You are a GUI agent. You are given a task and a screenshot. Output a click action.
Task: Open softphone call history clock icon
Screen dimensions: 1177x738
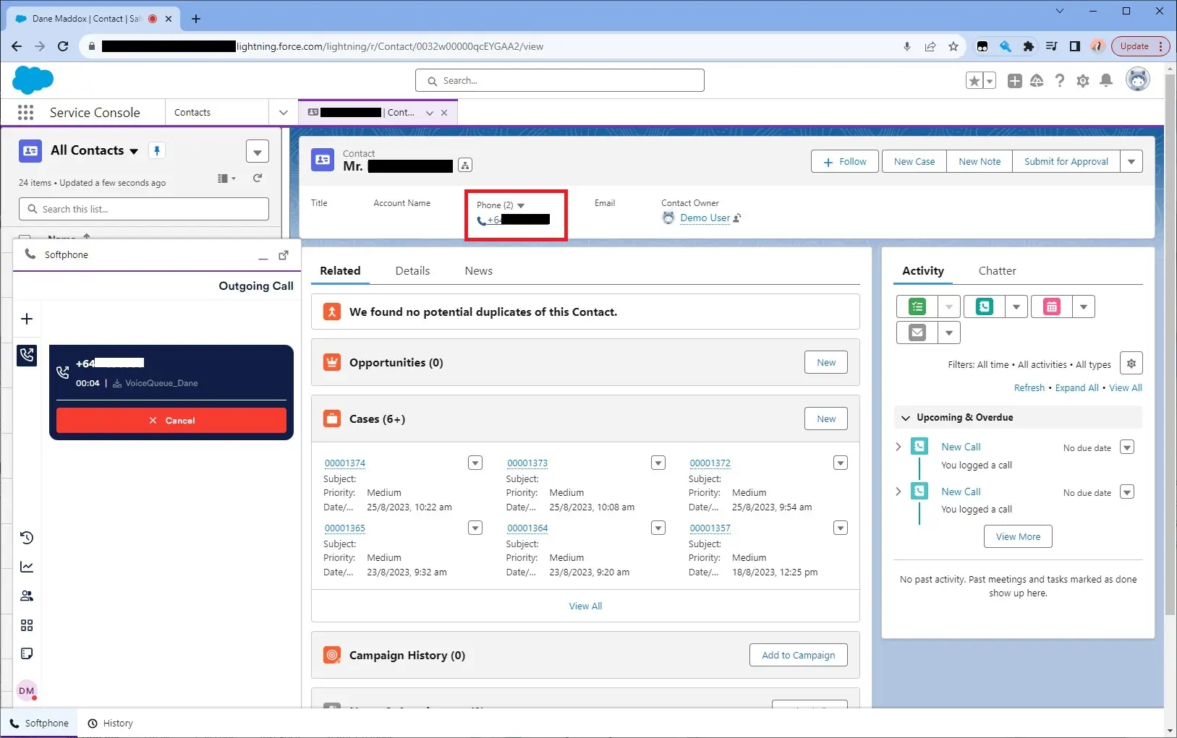tap(27, 538)
